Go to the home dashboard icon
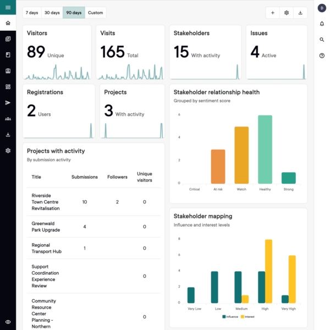 pos(8,23)
